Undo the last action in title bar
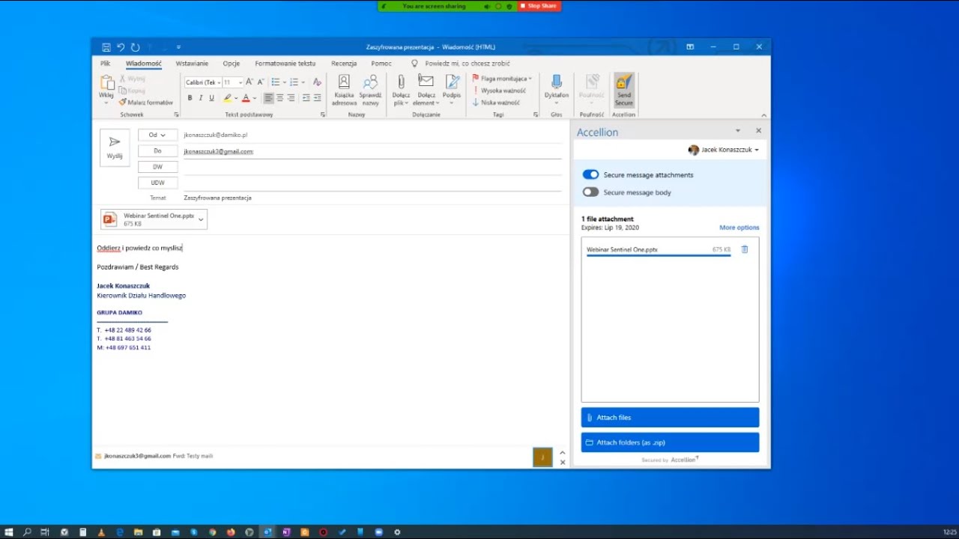The width and height of the screenshot is (959, 539). 121,47
